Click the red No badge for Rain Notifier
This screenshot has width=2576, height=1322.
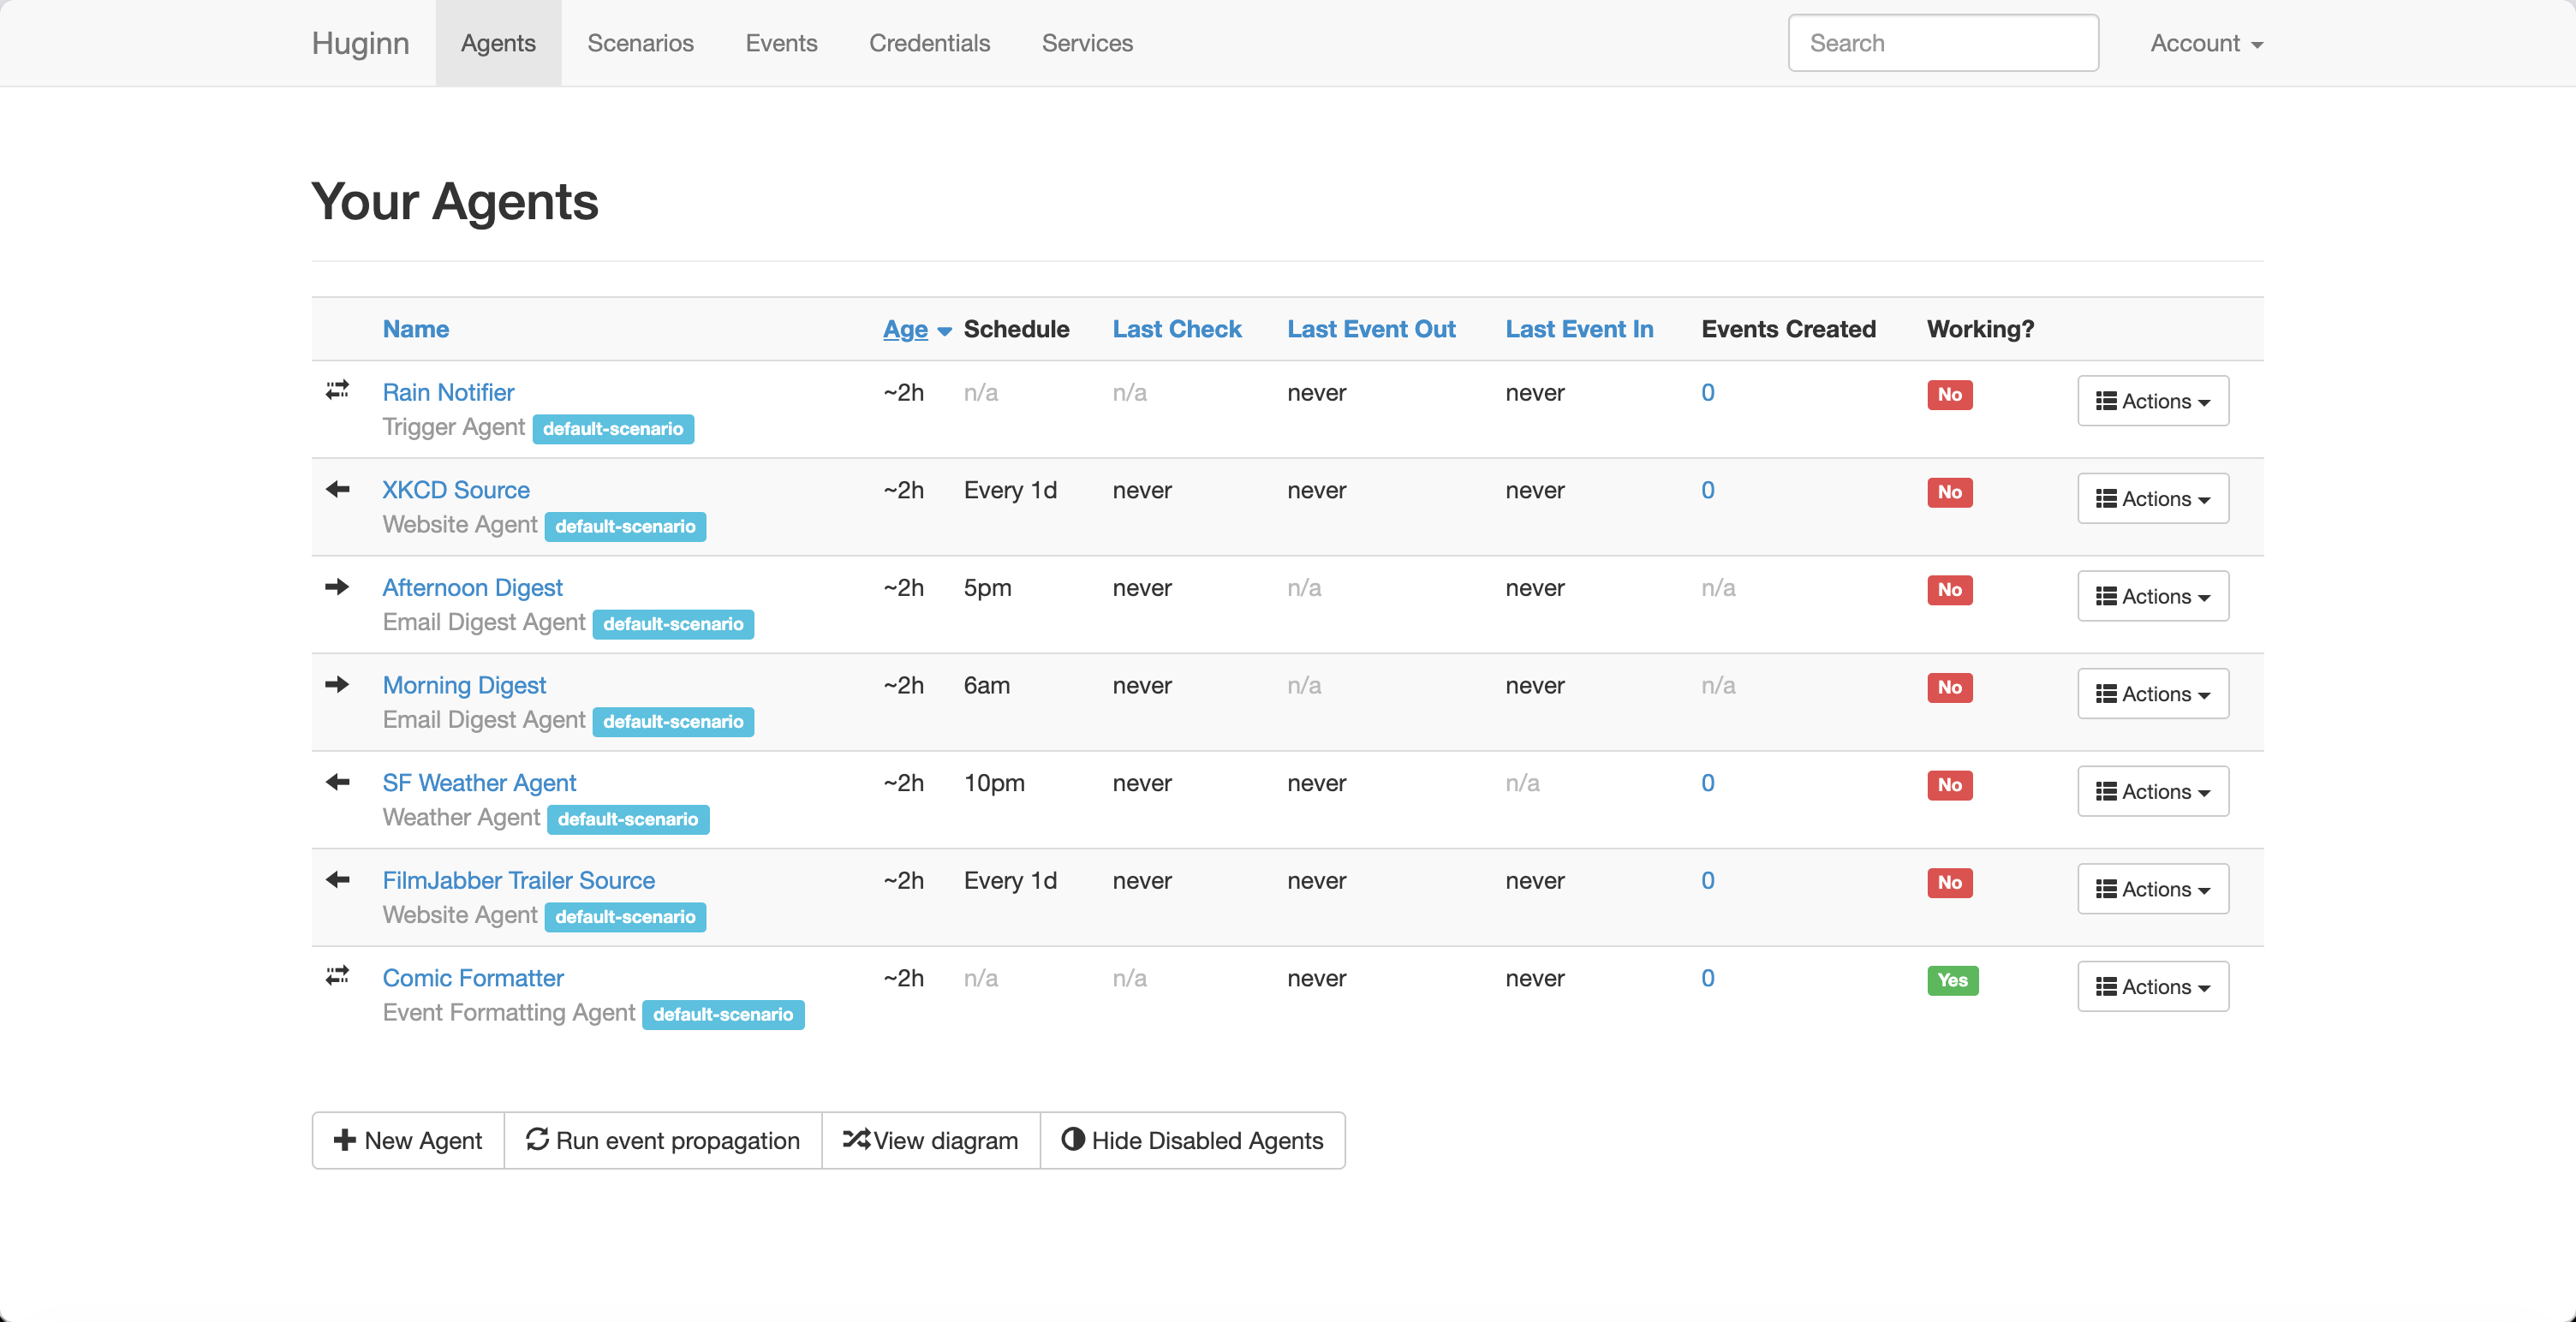[x=1950, y=394]
